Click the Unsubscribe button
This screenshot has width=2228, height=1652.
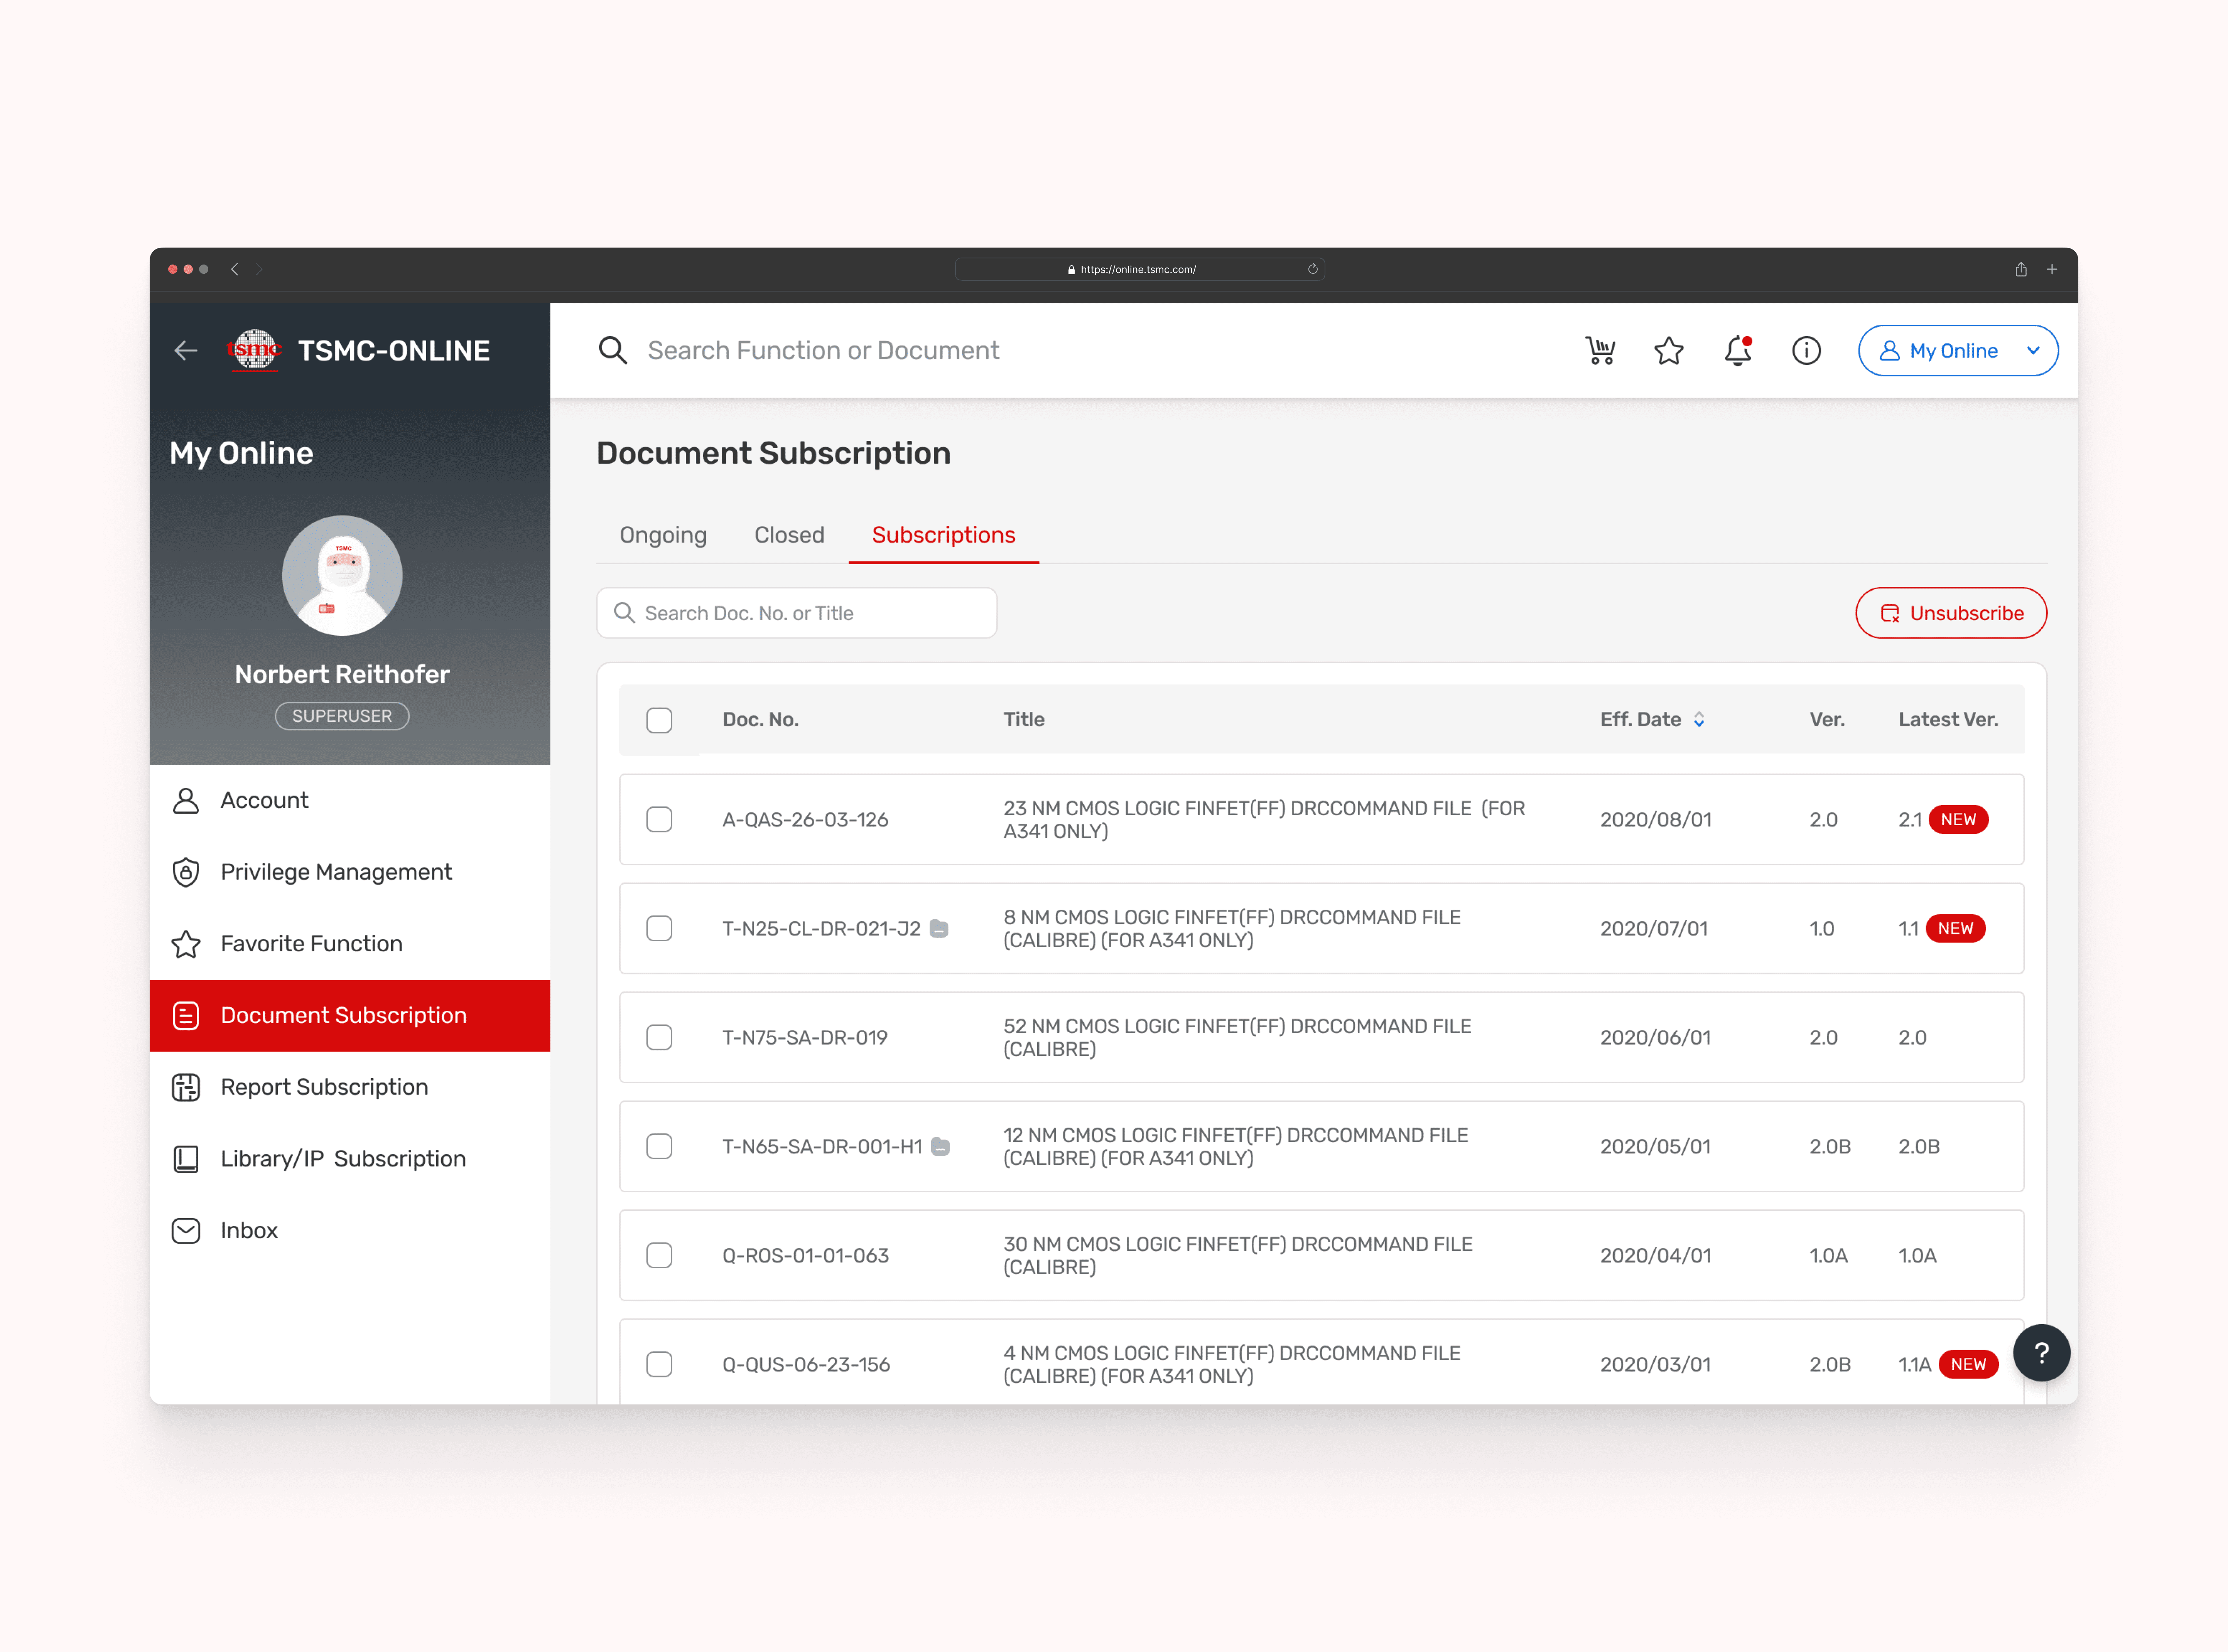point(1951,613)
